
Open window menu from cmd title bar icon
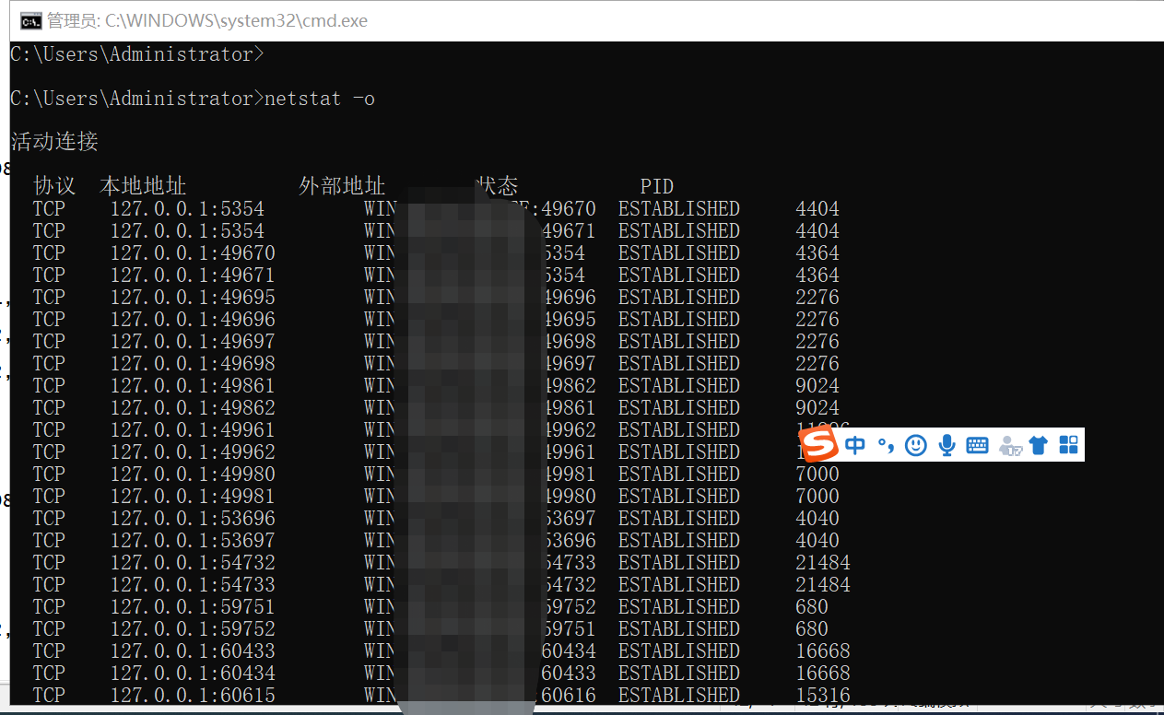tap(30, 19)
